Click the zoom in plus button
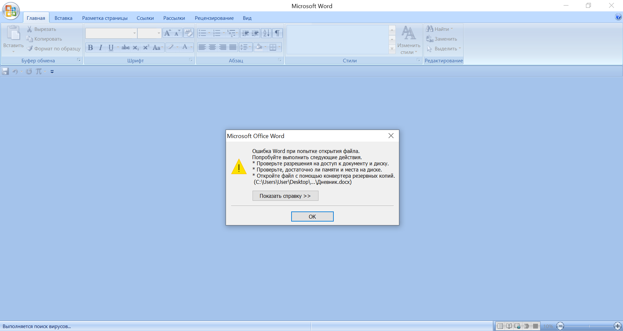The image size is (623, 331). pos(617,326)
